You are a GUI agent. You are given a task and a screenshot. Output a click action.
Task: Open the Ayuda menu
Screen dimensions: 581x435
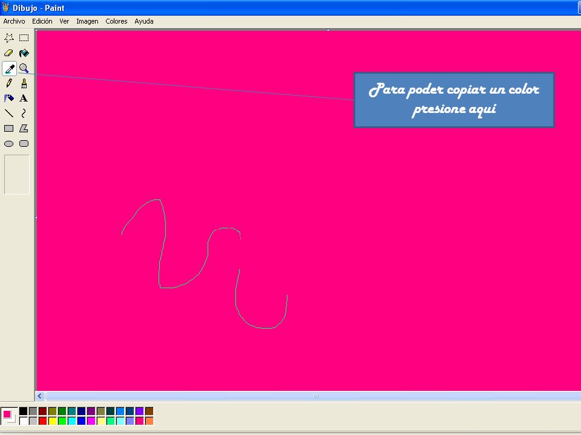point(144,21)
